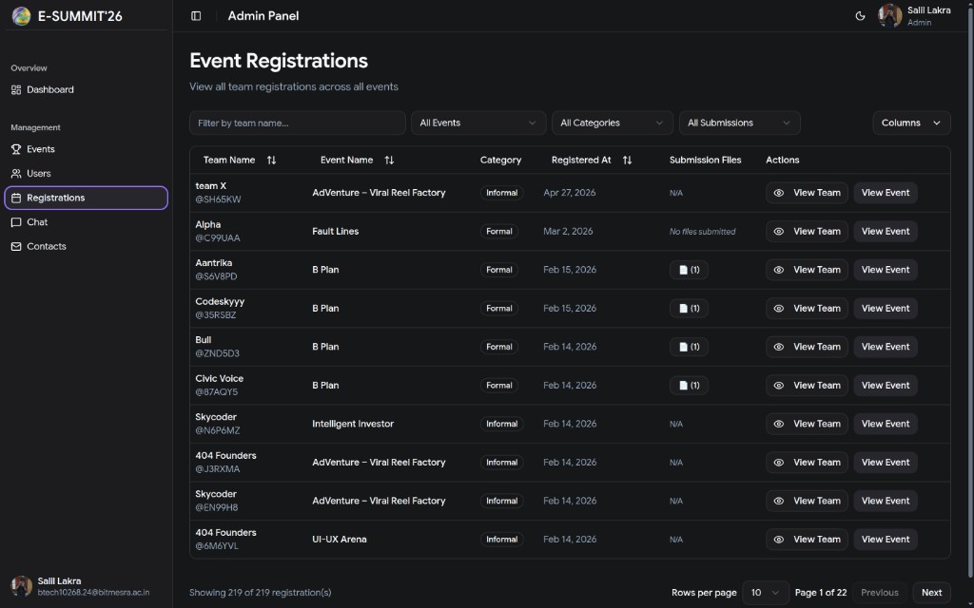Open the Contacts section
The height and width of the screenshot is (608, 974).
87,246
